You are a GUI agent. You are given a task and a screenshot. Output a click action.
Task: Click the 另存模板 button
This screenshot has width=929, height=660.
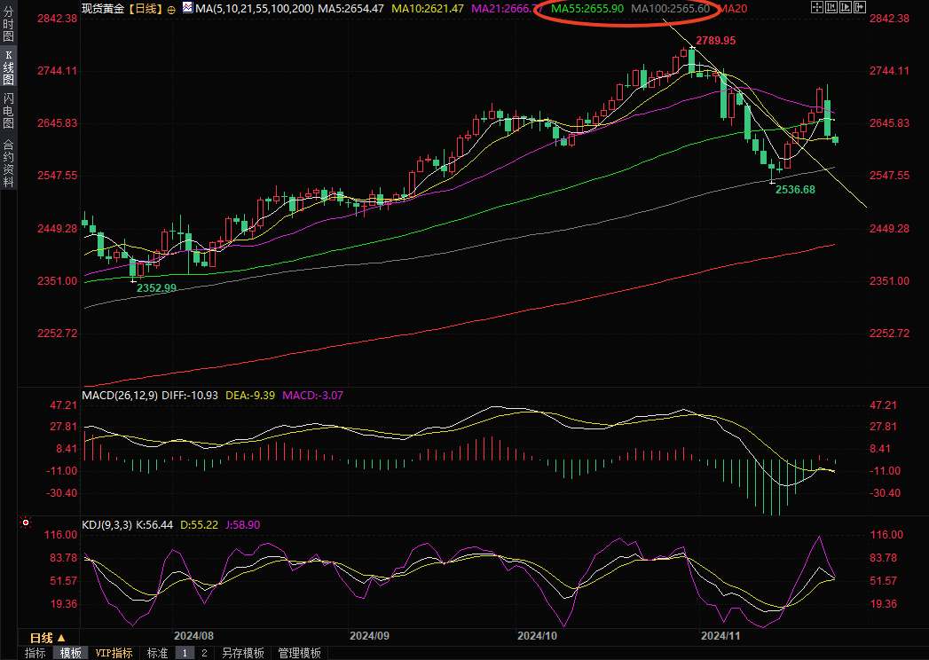[x=243, y=653]
